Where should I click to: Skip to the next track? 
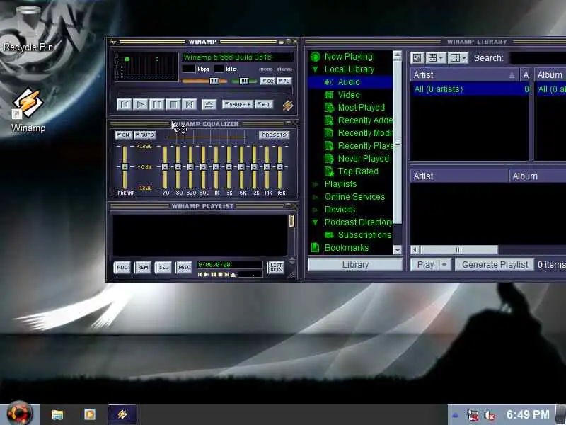click(x=189, y=104)
